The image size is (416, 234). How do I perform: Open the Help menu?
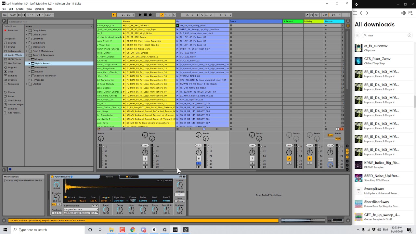(50, 9)
